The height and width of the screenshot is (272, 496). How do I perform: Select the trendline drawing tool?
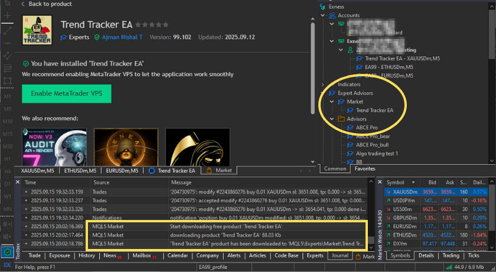coord(8,31)
